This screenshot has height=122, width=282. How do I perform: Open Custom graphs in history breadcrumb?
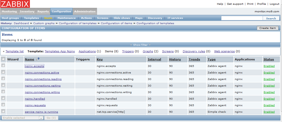pyautogui.click(x=44, y=23)
